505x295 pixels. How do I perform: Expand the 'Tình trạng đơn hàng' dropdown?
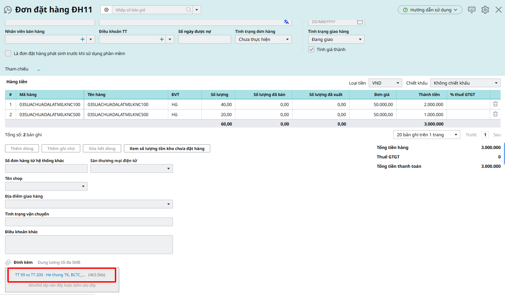pos(263,39)
